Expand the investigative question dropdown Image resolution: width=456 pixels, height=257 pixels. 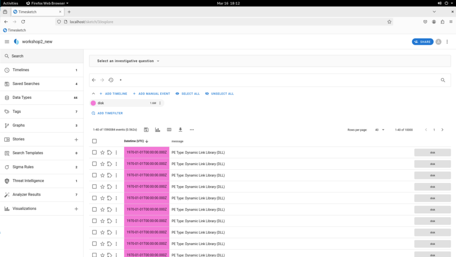pyautogui.click(x=128, y=61)
